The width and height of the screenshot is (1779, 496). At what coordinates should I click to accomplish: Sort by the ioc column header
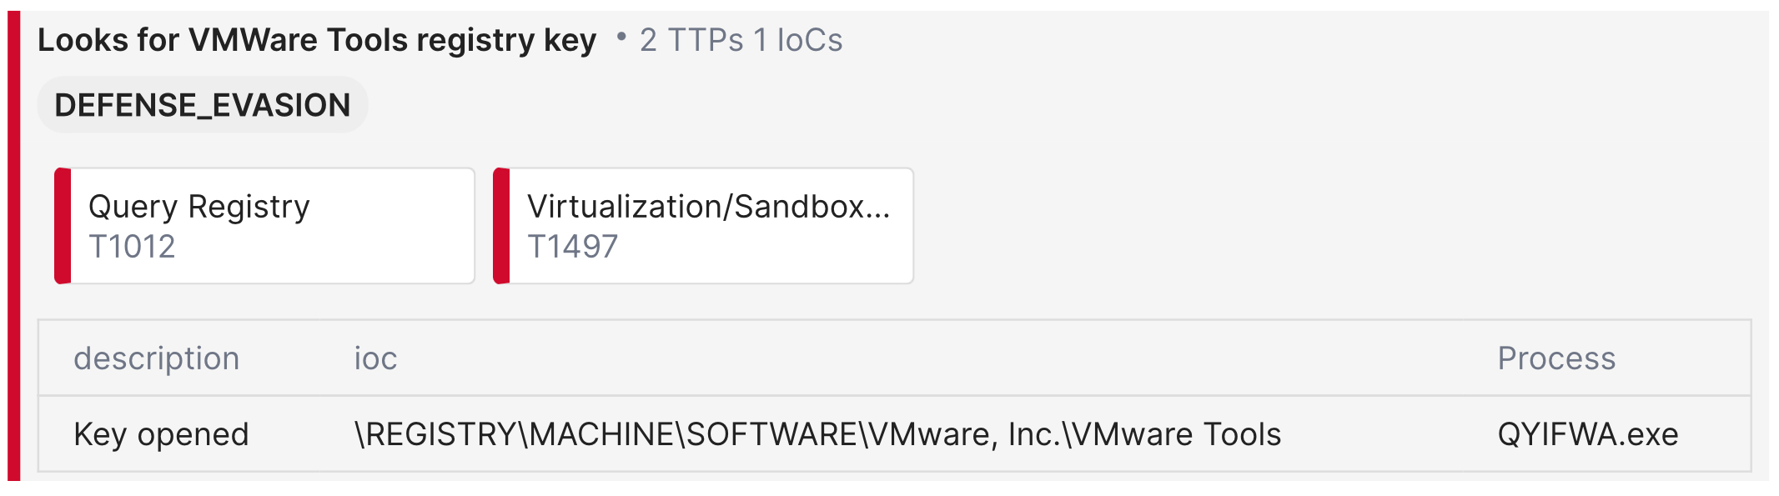click(375, 358)
